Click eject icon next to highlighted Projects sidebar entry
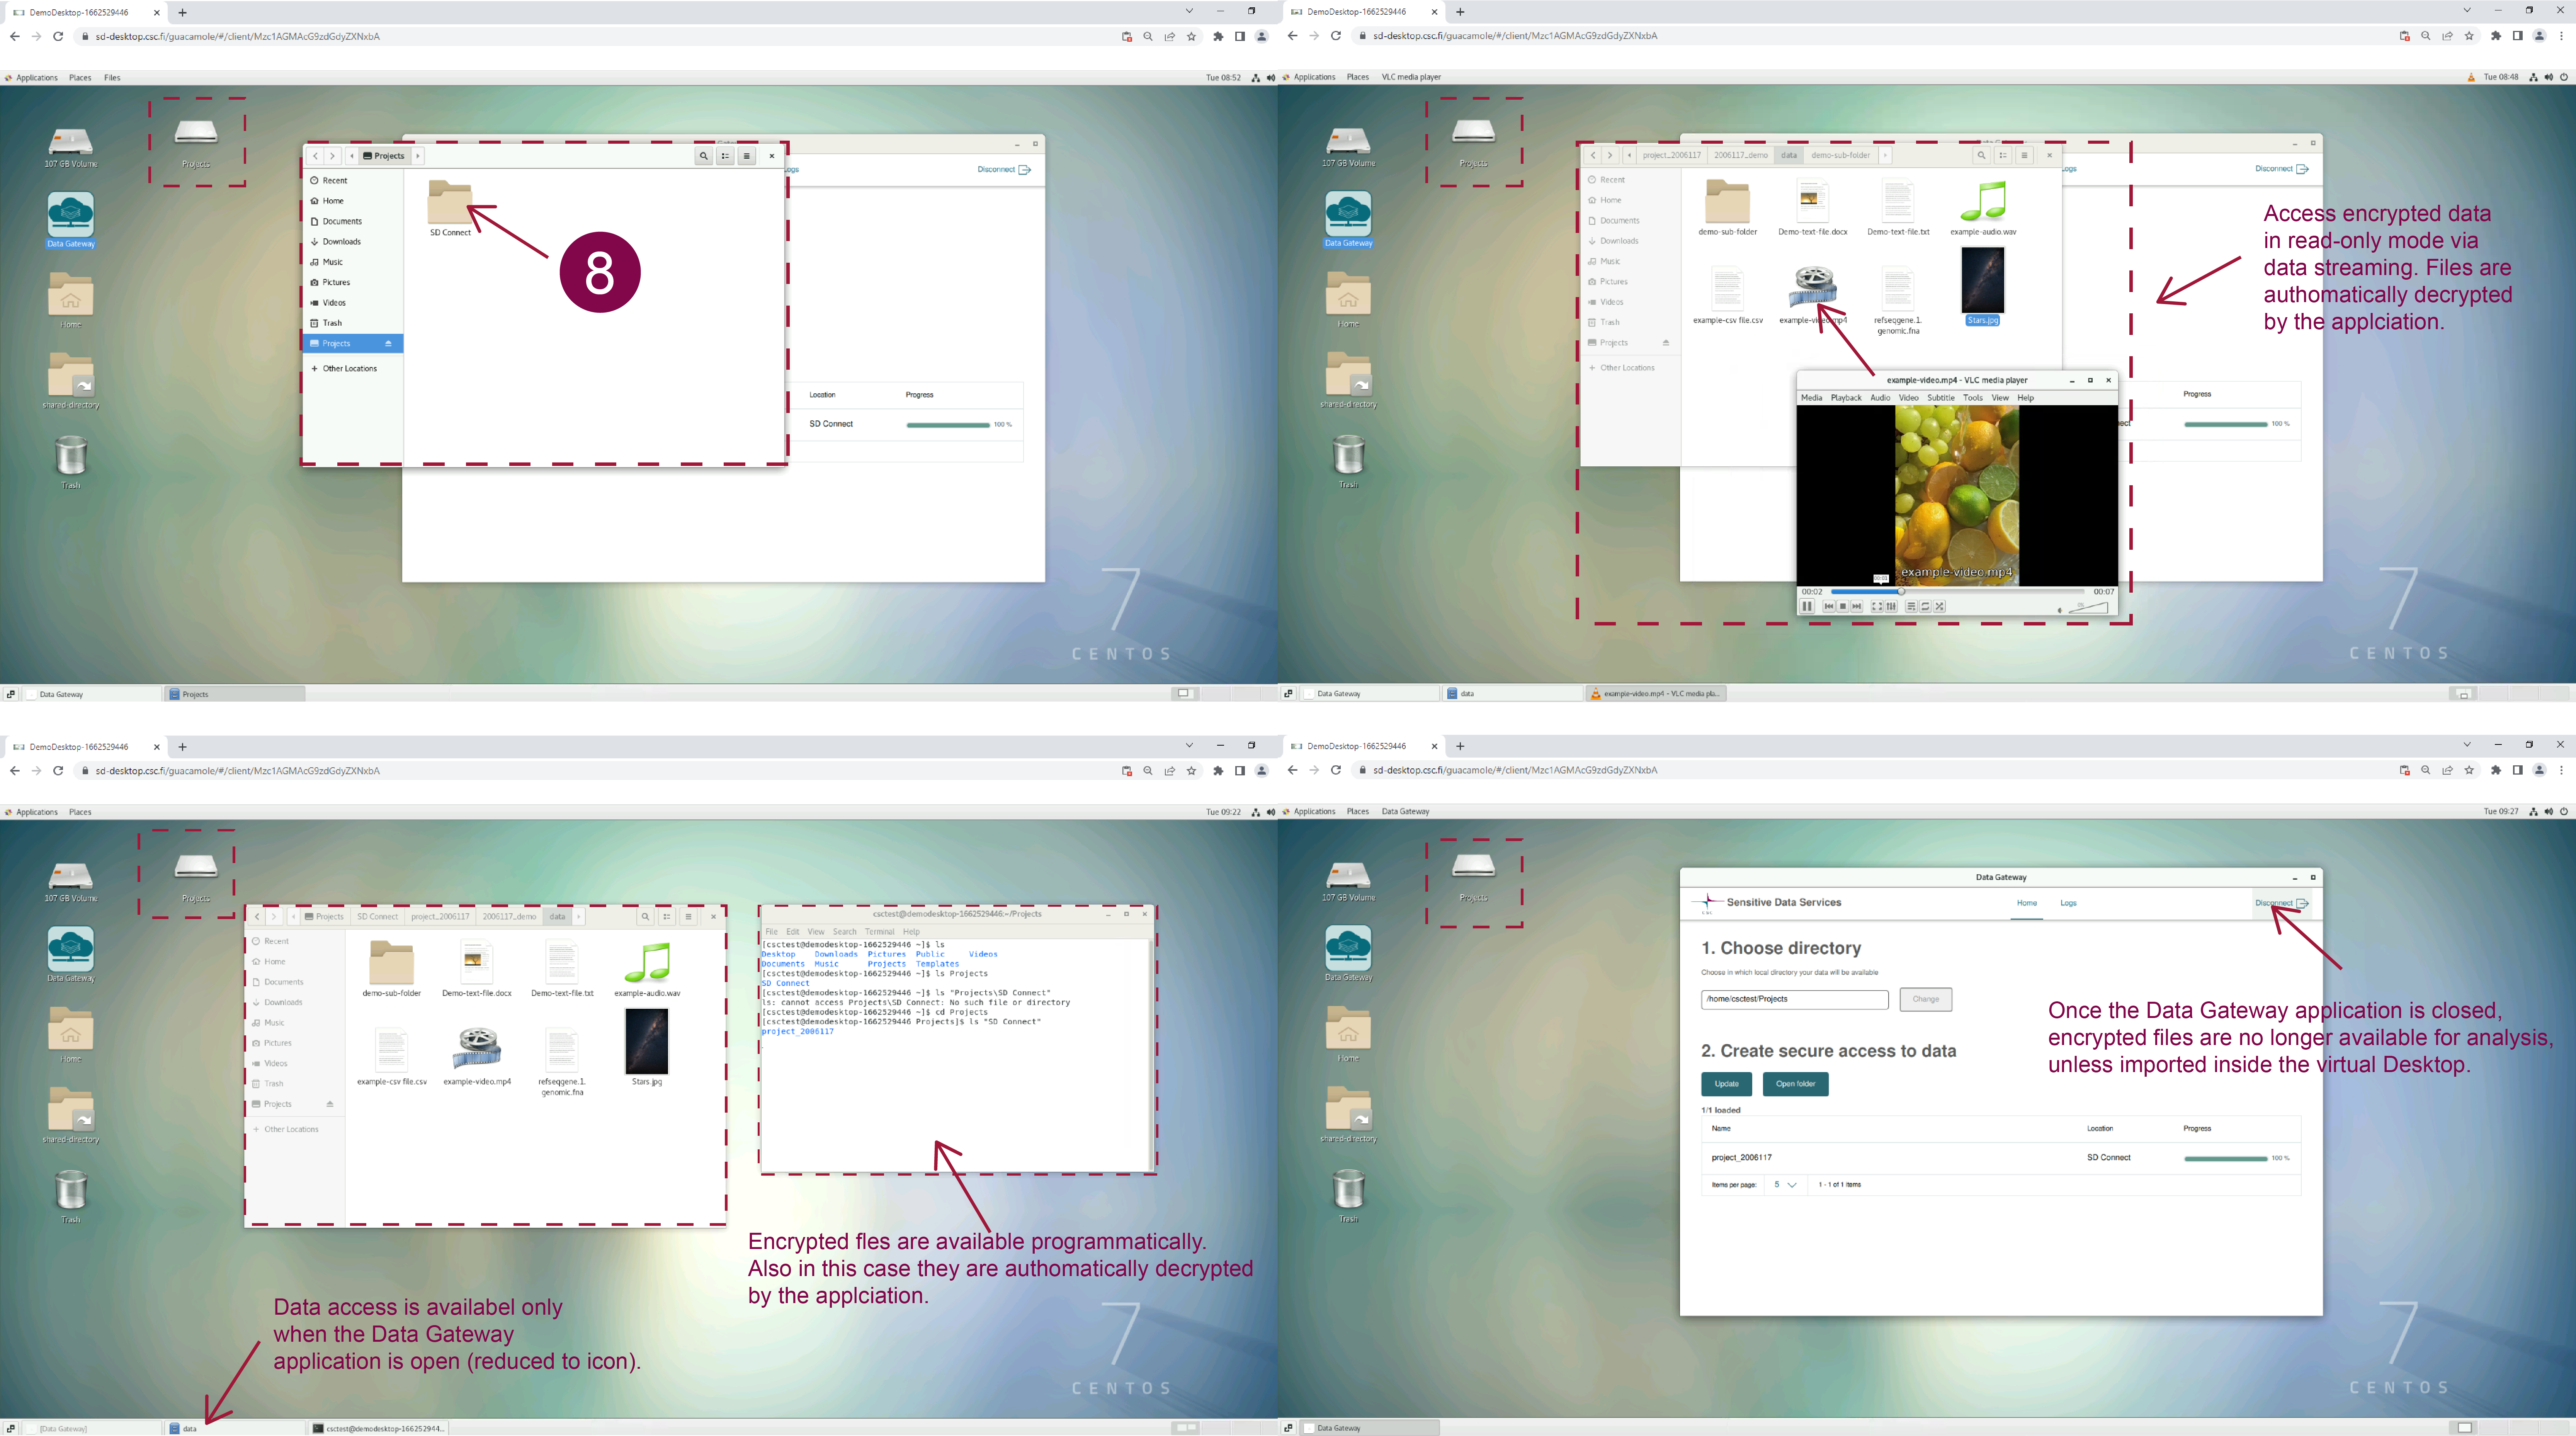This screenshot has width=2576, height=1436. 388,344
